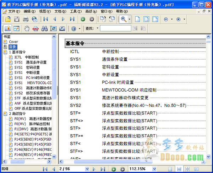The width and height of the screenshot is (213, 173).
Task: Select the Cover bookmark
Action: point(13,42)
